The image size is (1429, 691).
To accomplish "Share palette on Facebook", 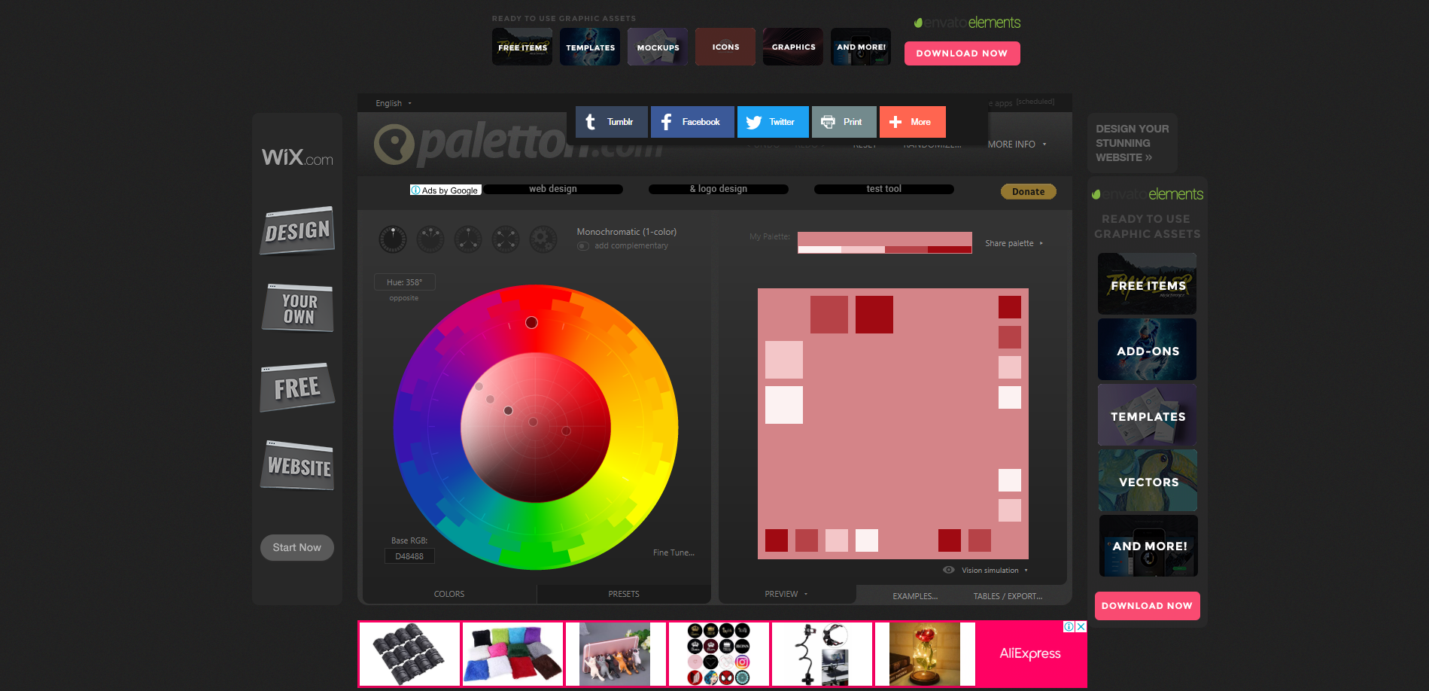I will 692,122.
